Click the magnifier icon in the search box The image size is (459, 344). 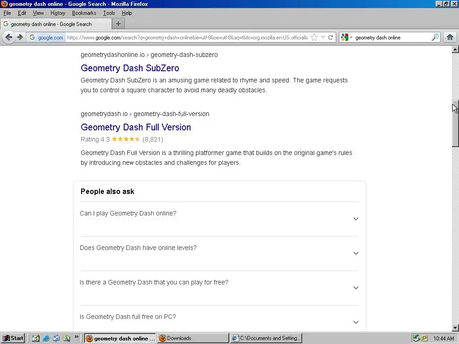435,38
